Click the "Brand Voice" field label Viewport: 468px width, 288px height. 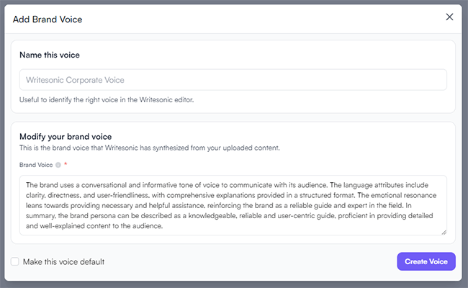[35, 165]
